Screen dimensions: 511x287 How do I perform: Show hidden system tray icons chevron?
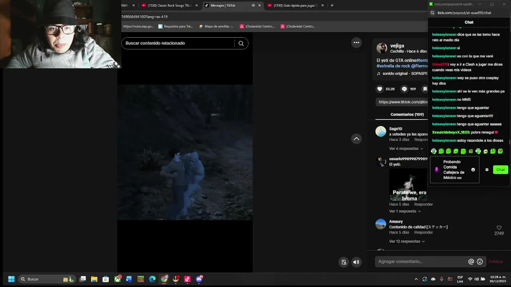pyautogui.click(x=416, y=279)
